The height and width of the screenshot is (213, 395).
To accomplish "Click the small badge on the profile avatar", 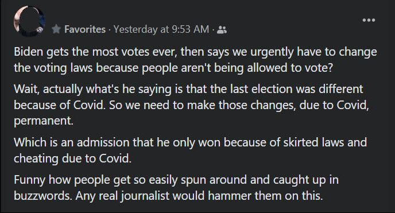I will click(40, 30).
